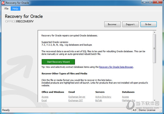Click the Servers column heading
Viewport: 164px width, 114px height.
pyautogui.click(x=100, y=92)
